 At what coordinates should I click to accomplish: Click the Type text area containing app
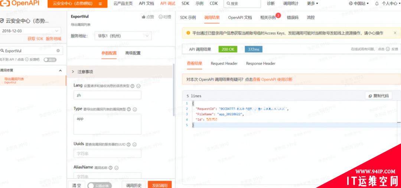(107, 124)
